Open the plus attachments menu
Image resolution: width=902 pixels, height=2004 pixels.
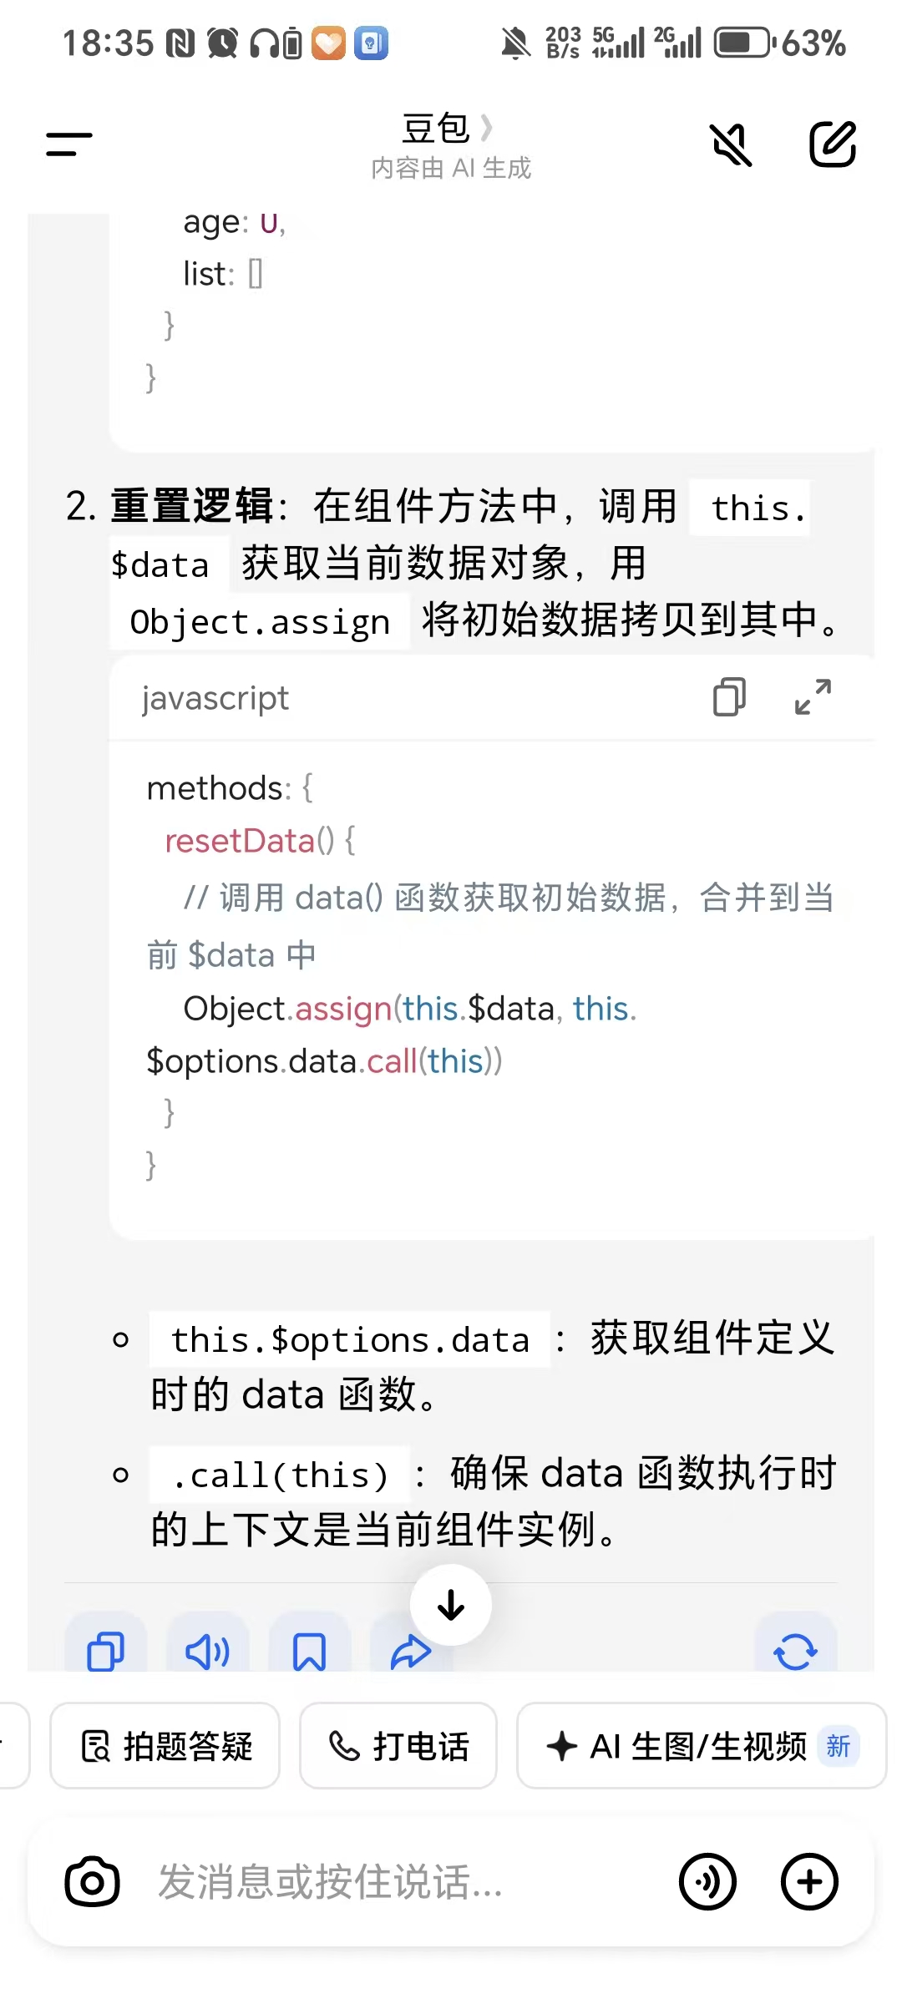tap(808, 1882)
